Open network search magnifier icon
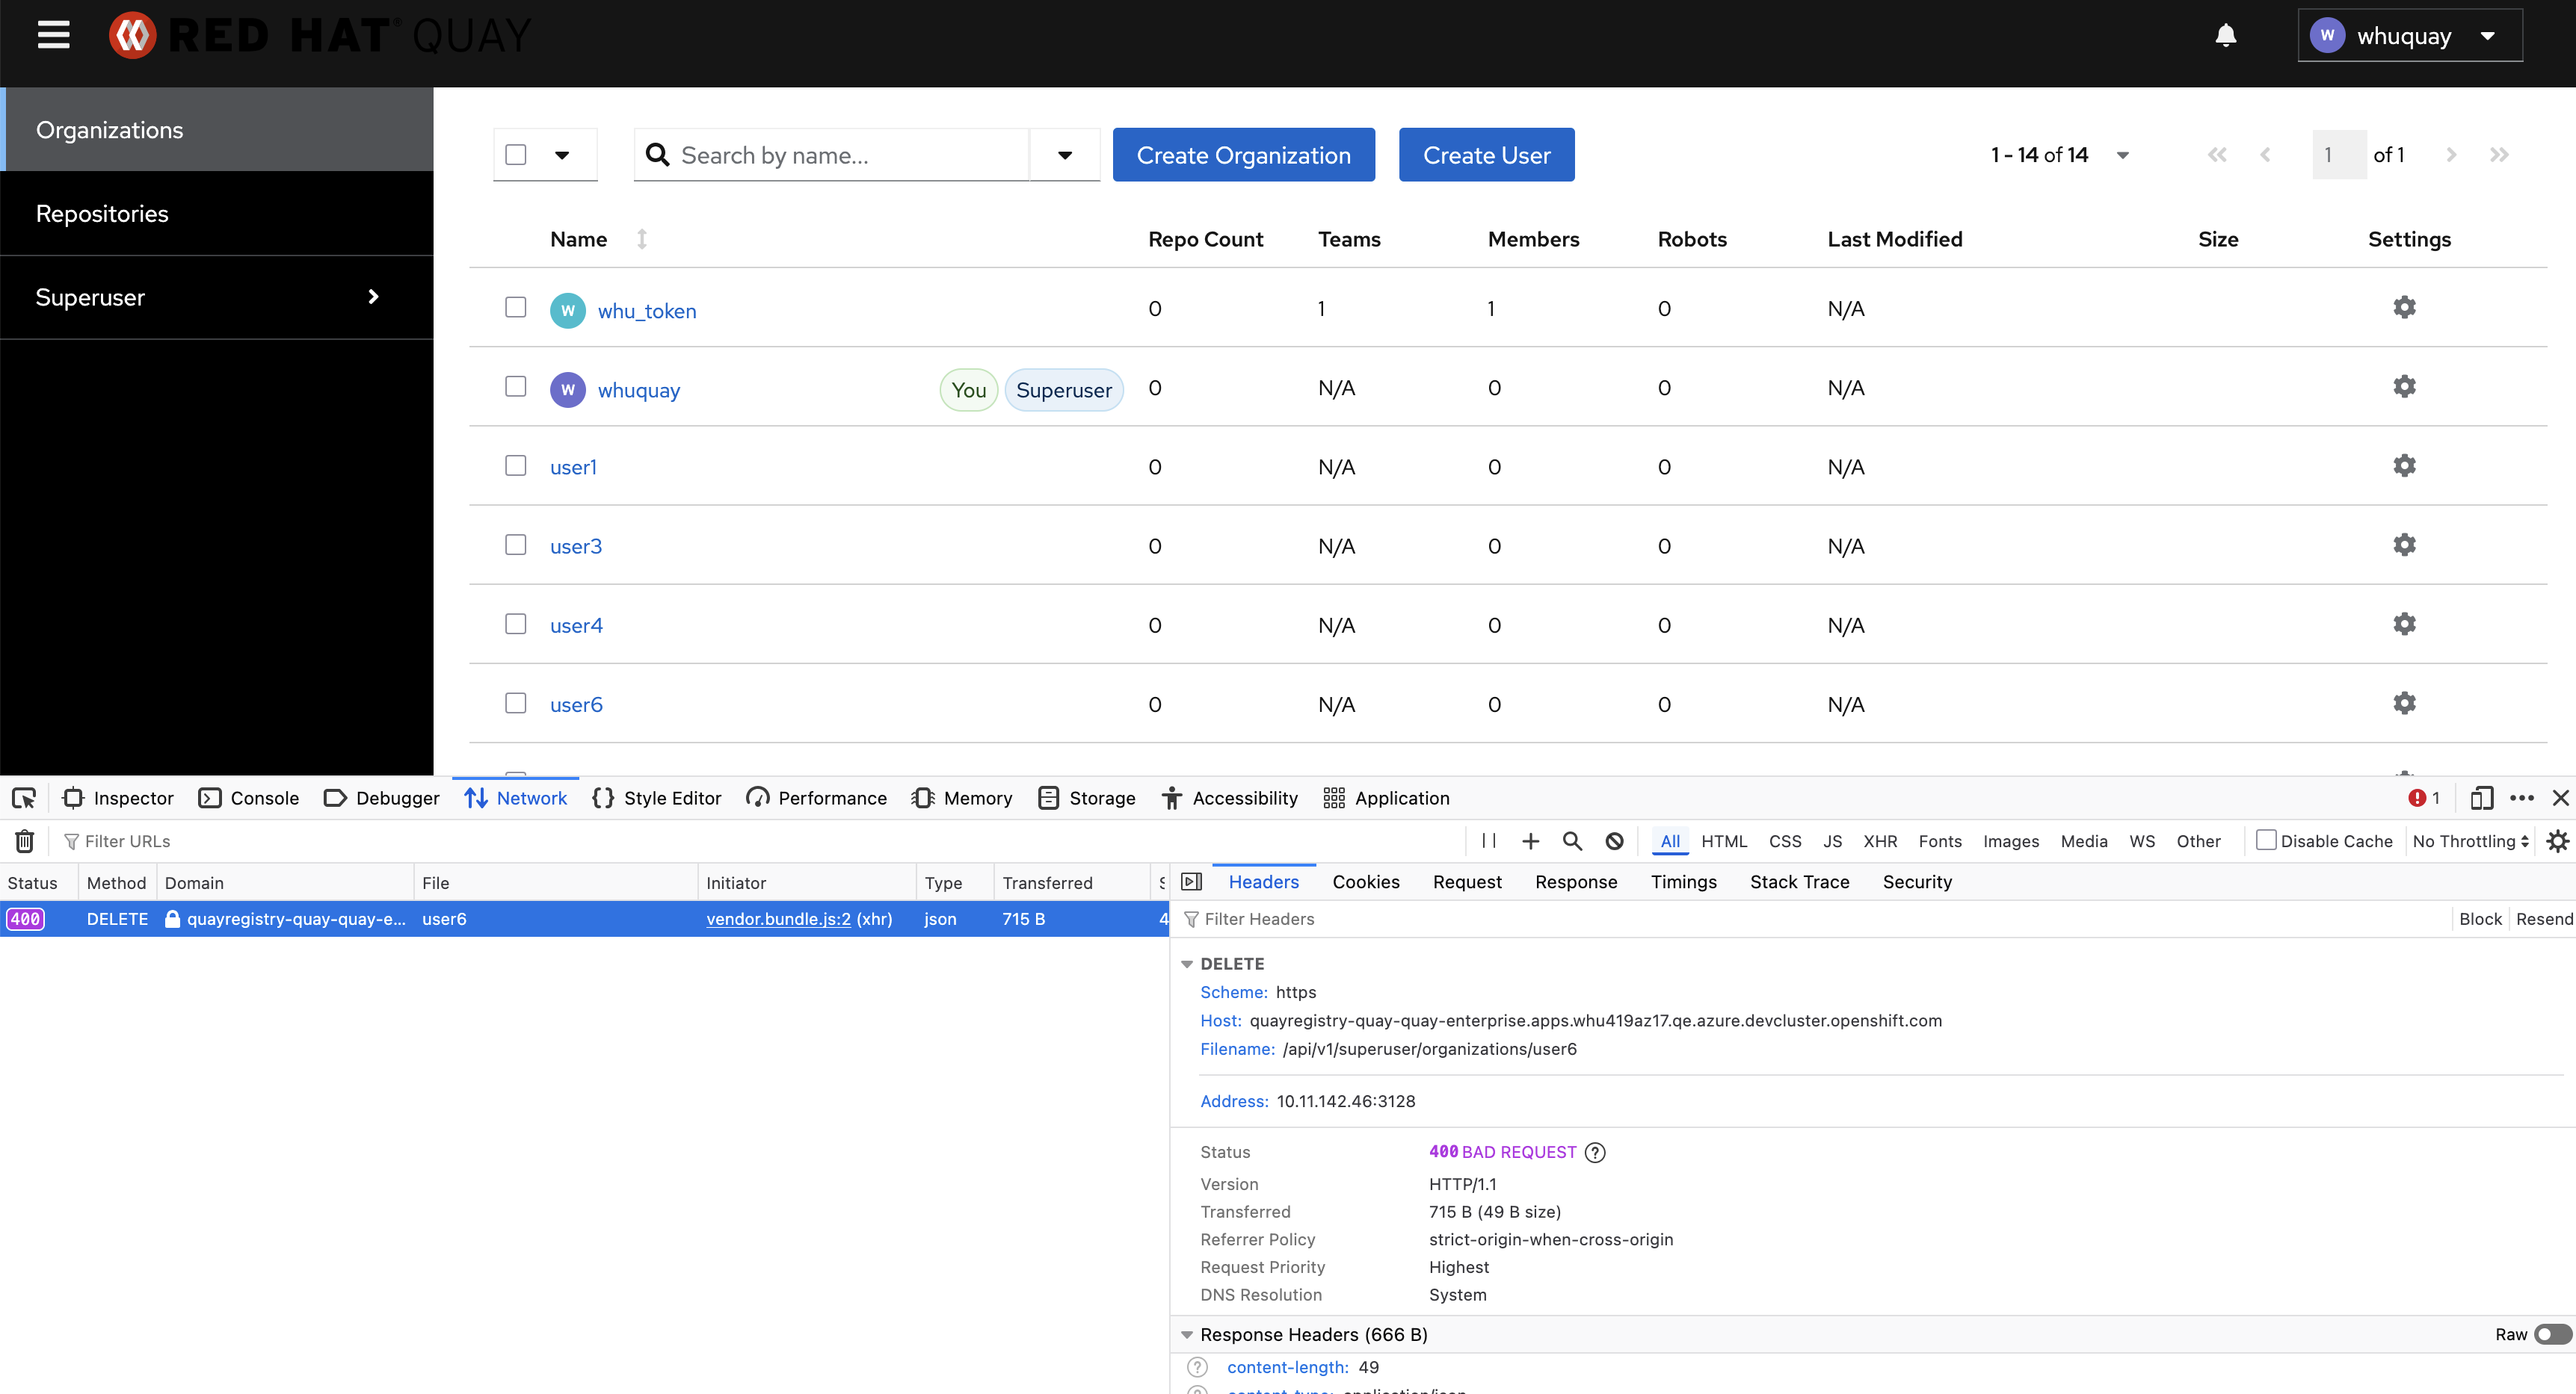This screenshot has height=1394, width=2576. 1572,841
